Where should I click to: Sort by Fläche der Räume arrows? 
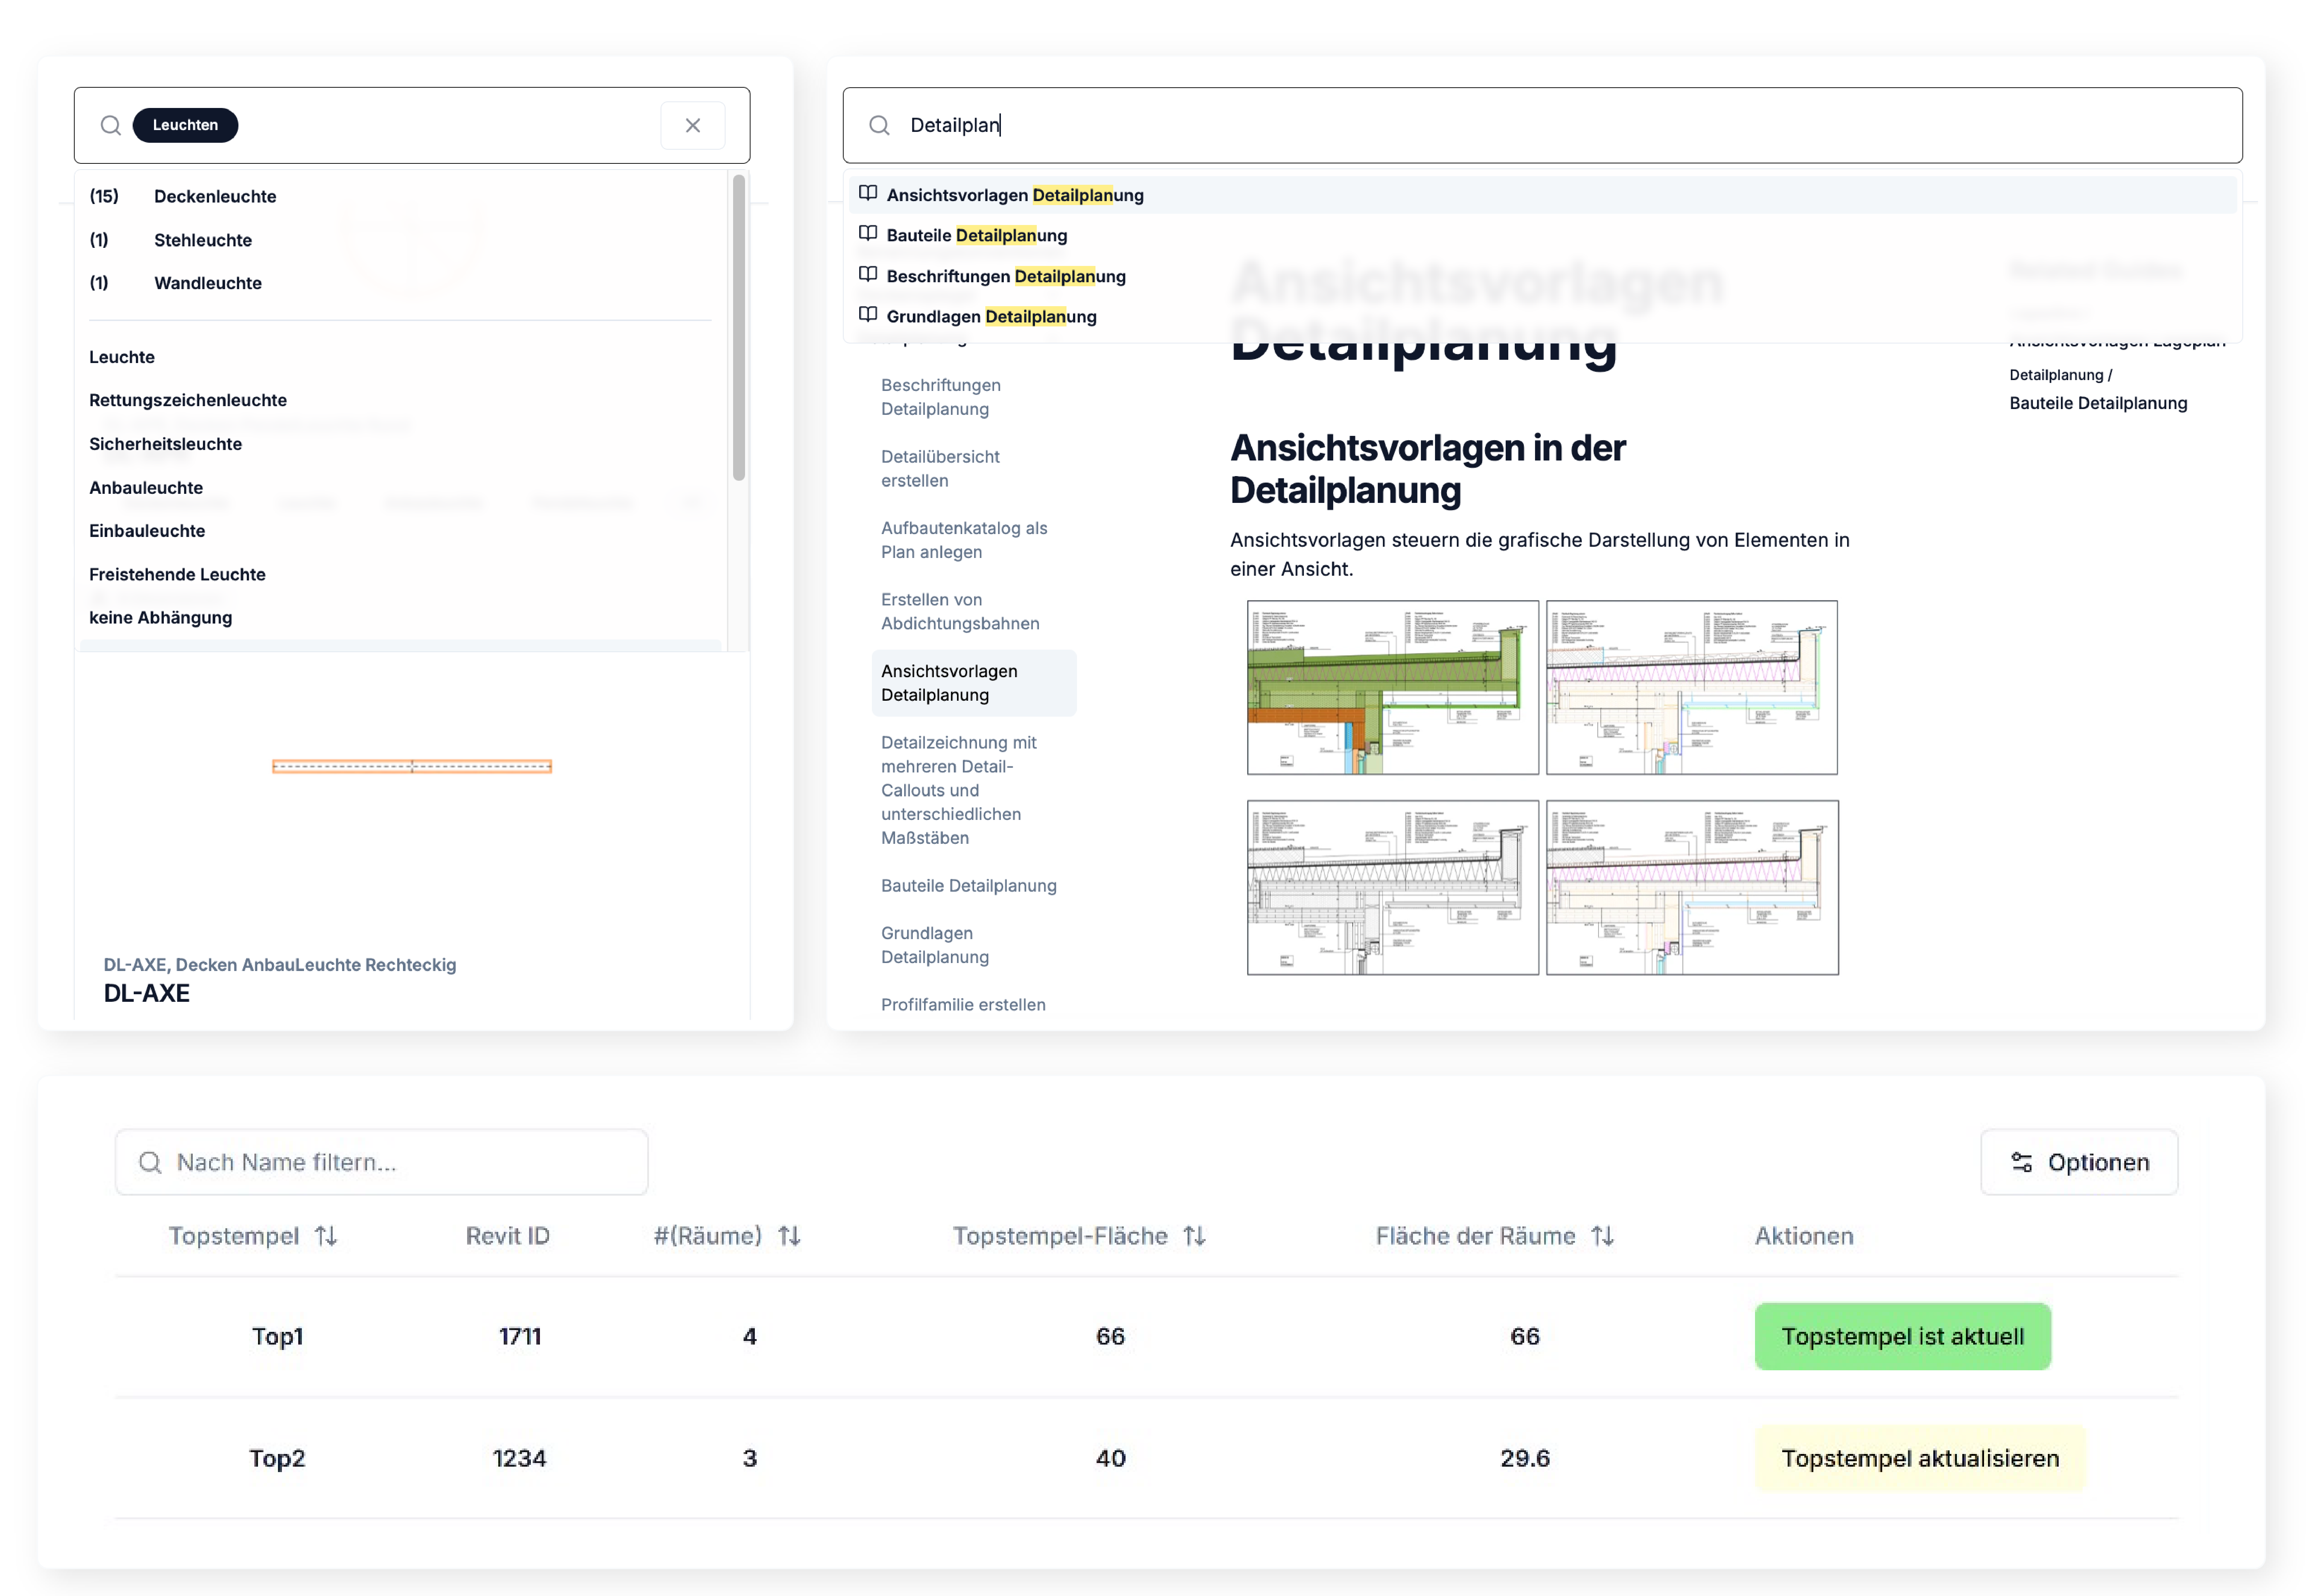[1603, 1236]
